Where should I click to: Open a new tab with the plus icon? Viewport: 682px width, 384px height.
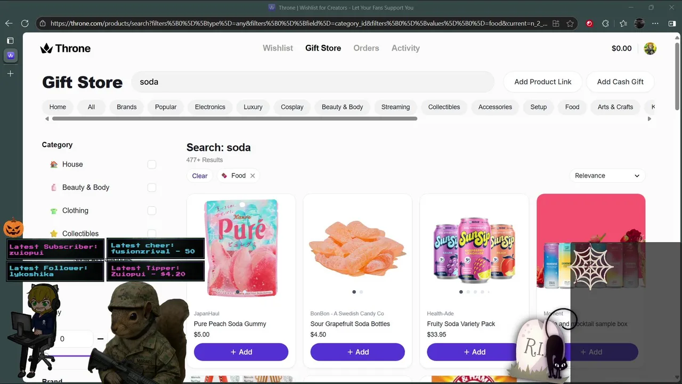click(x=10, y=73)
